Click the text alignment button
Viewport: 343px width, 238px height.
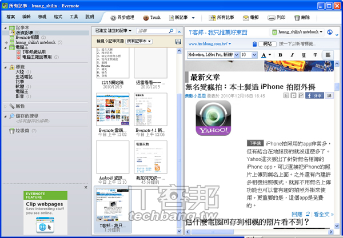[328, 55]
